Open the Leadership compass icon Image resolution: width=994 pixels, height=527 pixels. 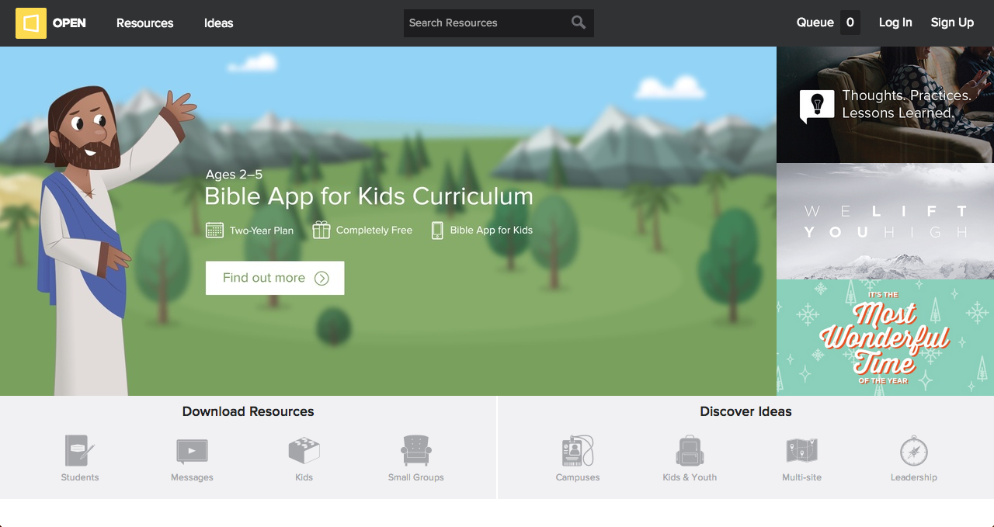[x=914, y=451]
